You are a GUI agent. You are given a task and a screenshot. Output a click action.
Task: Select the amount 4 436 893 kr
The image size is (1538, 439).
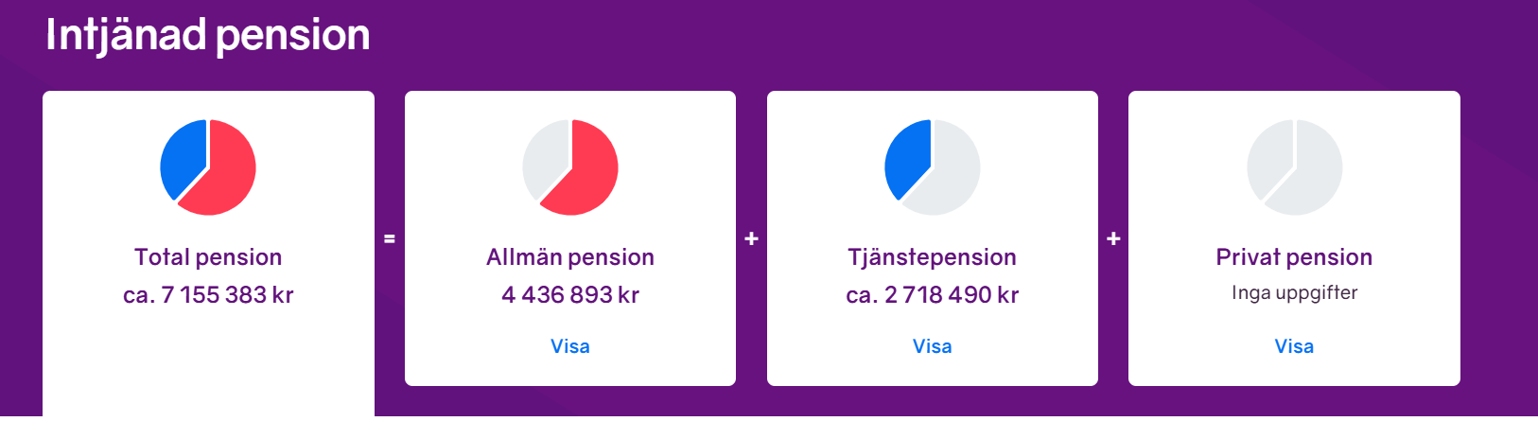click(x=570, y=295)
